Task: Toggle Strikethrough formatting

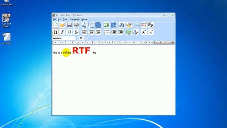Action: point(76,32)
